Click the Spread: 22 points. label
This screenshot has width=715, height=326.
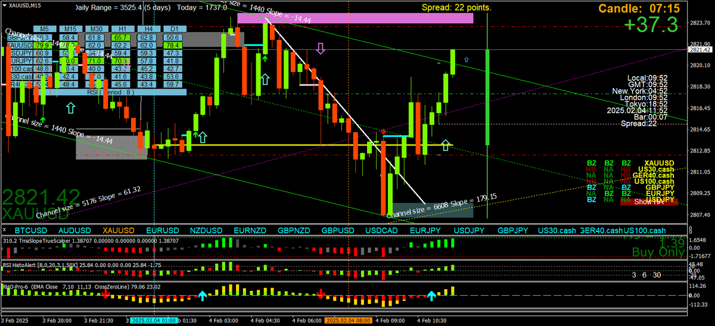coord(456,8)
